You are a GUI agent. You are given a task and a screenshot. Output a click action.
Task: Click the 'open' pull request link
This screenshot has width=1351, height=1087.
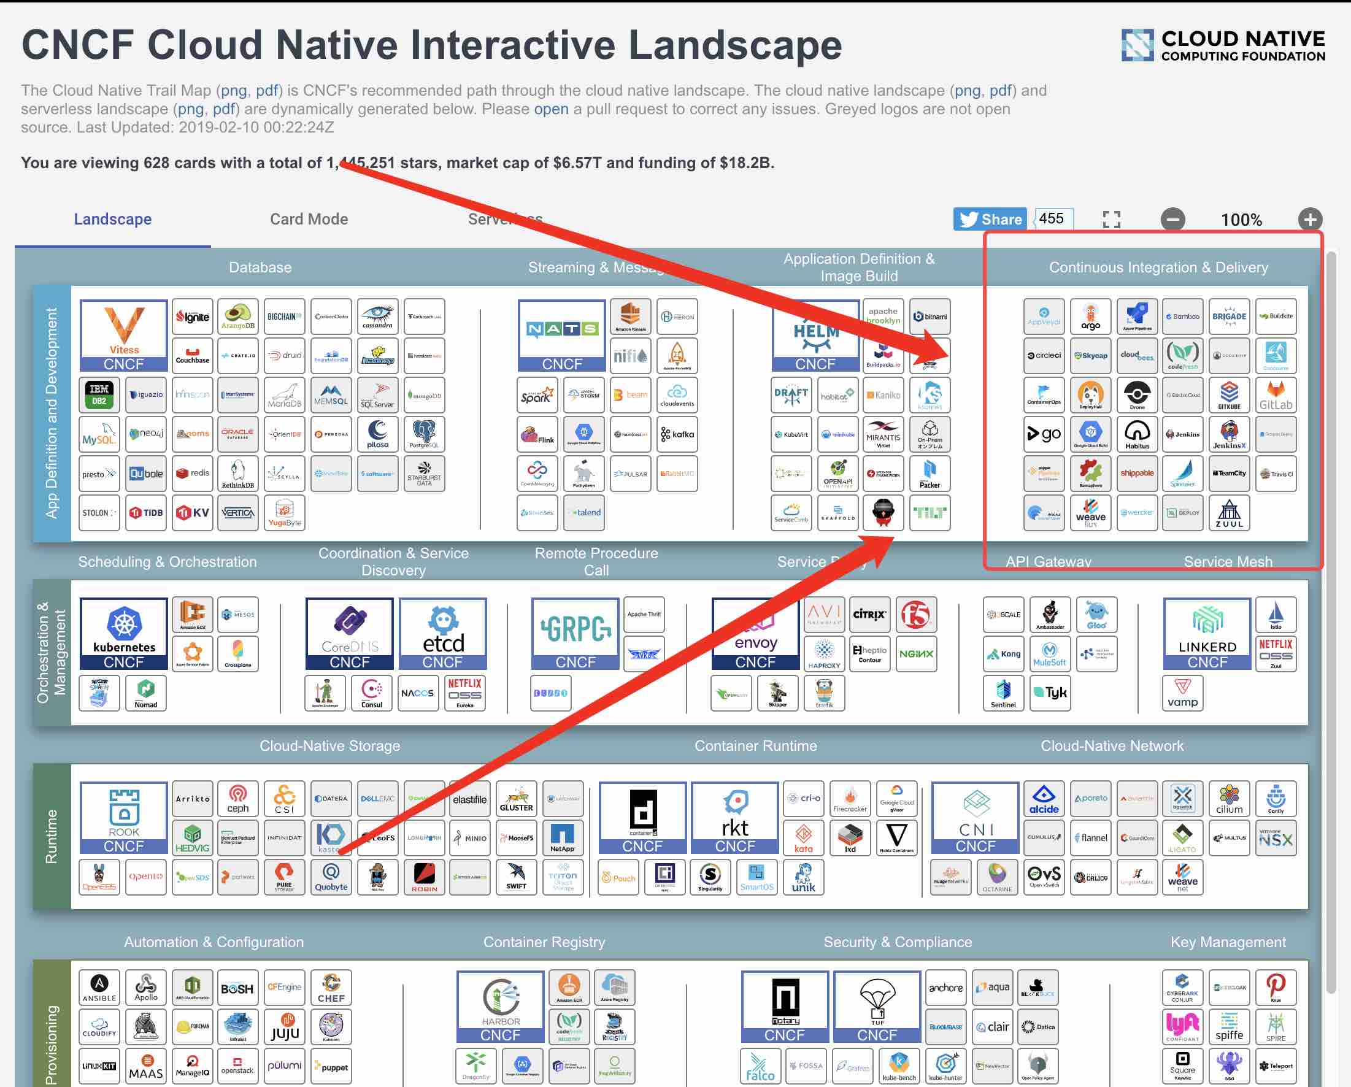click(x=551, y=109)
